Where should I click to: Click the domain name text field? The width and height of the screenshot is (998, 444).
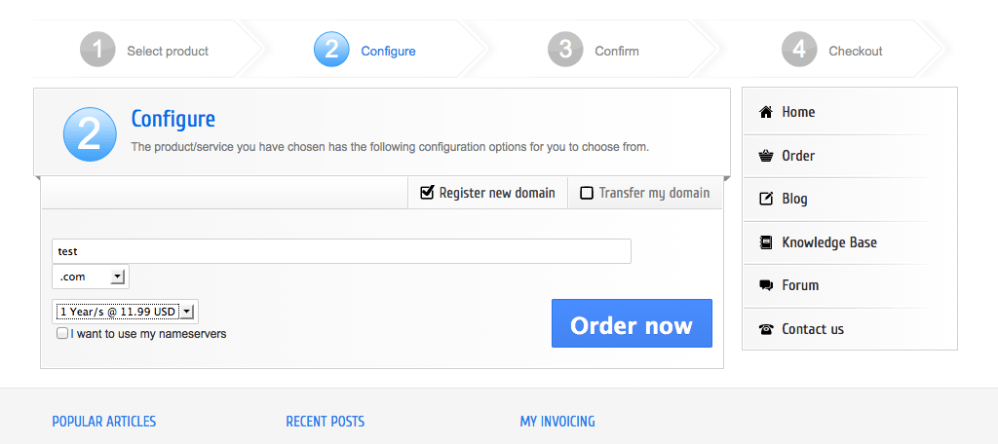tap(341, 251)
